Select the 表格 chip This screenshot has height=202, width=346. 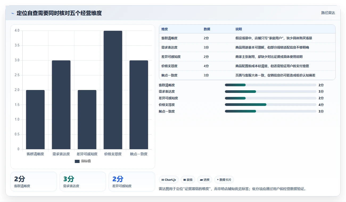click(188, 180)
